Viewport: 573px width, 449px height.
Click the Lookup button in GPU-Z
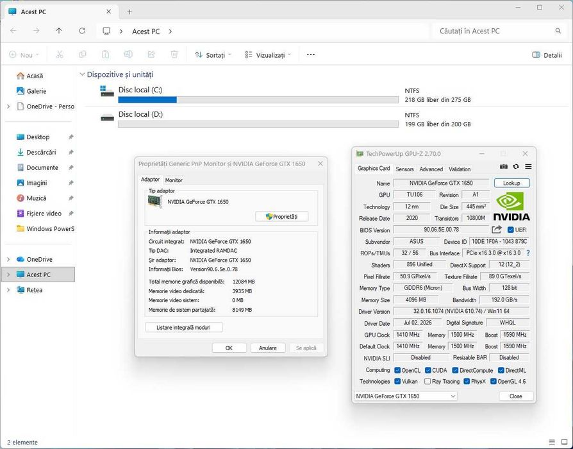pos(511,183)
